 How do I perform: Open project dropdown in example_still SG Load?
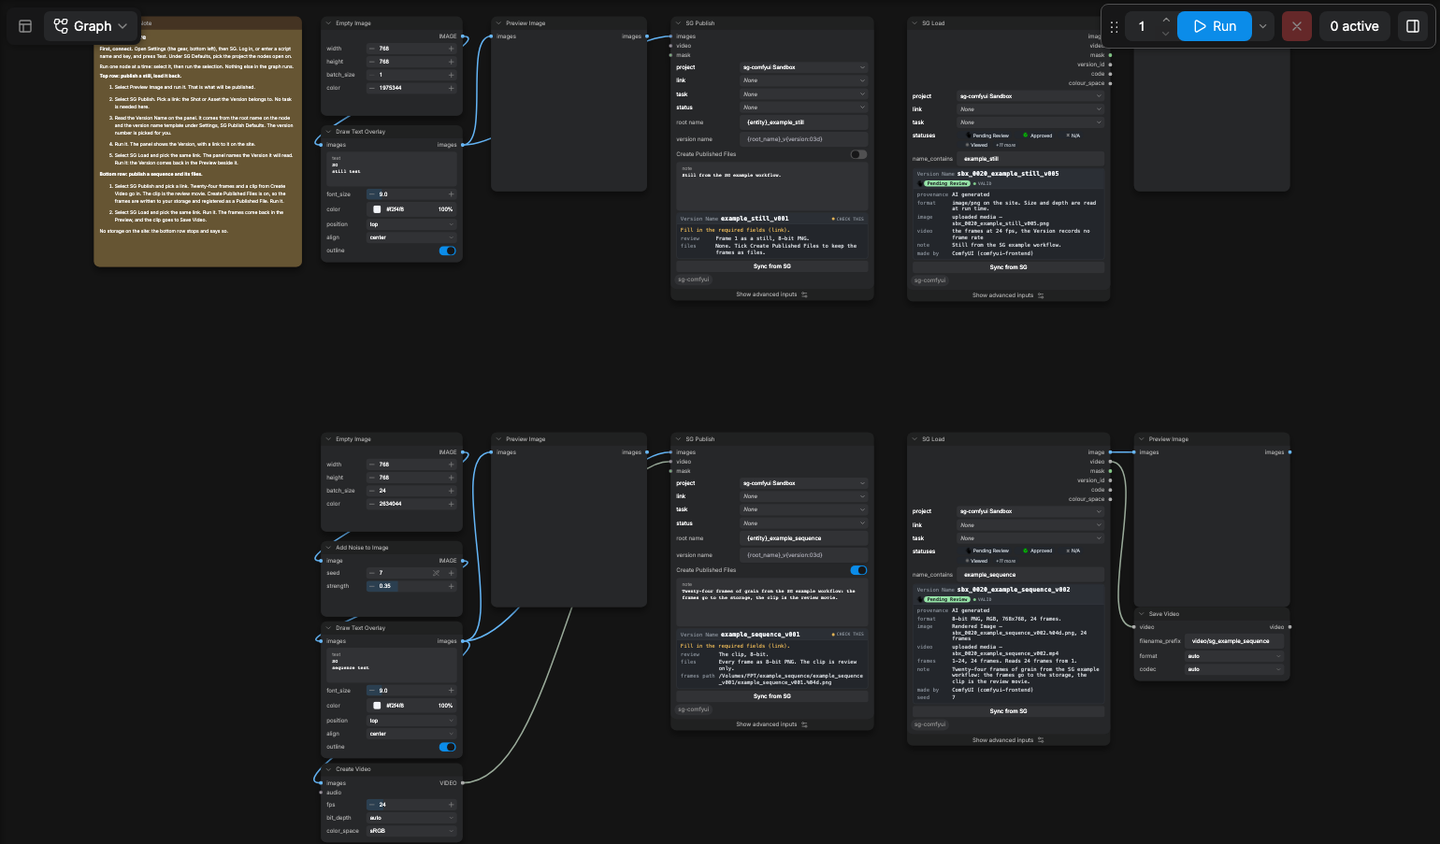[1030, 96]
